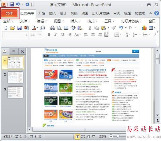The height and width of the screenshot is (141, 161).
Task: Click the spell check ABC icon
Action: 73,28
